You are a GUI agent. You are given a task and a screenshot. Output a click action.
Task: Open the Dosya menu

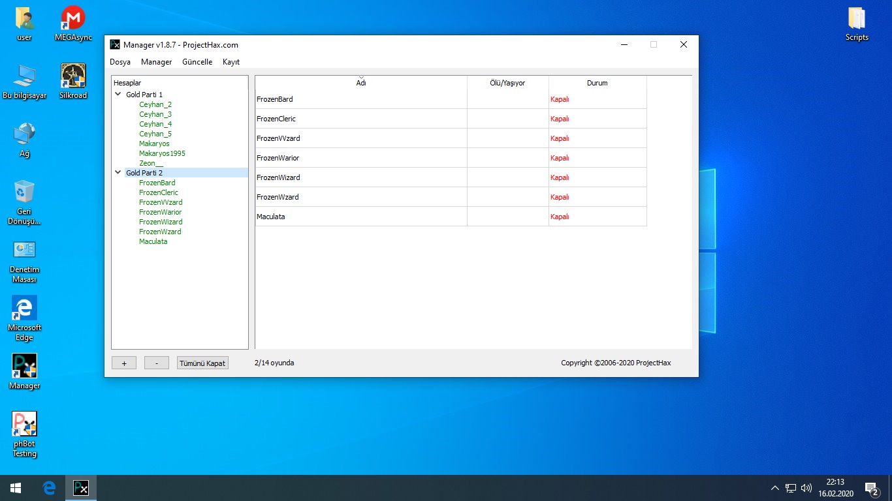120,62
